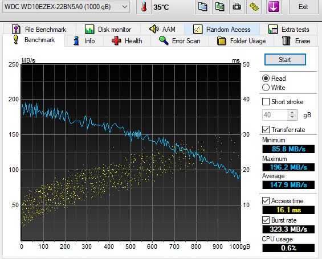Viewport: 322px width, 259px height.
Task: Enable the Short stroke checkbox
Action: pos(266,102)
